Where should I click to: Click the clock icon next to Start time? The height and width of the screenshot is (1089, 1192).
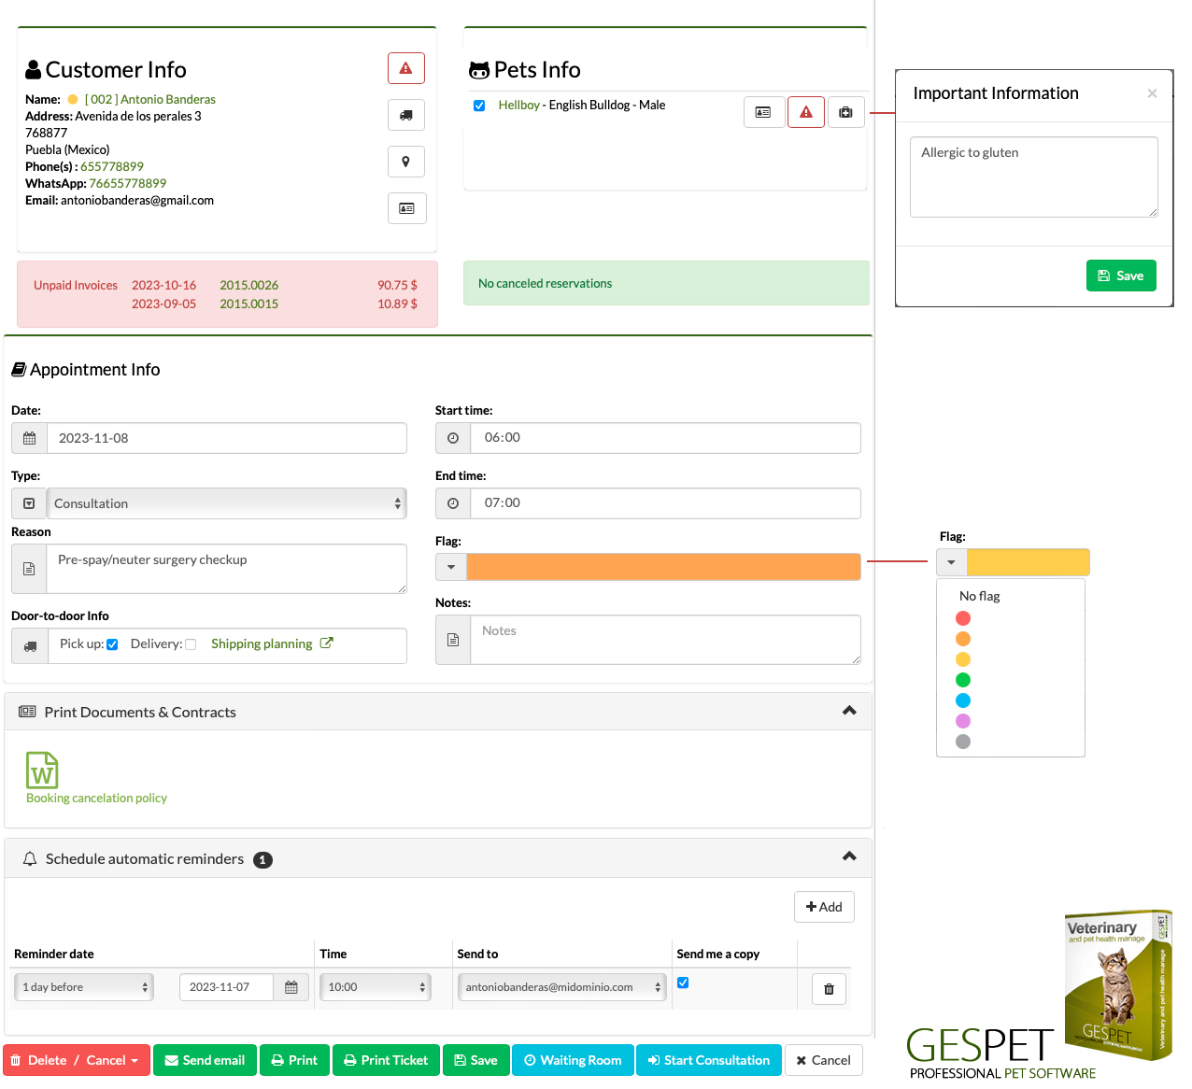[453, 438]
